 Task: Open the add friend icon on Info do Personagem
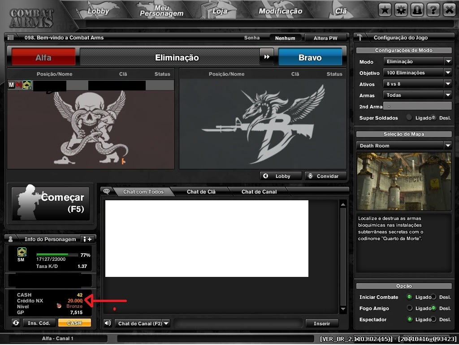point(88,239)
